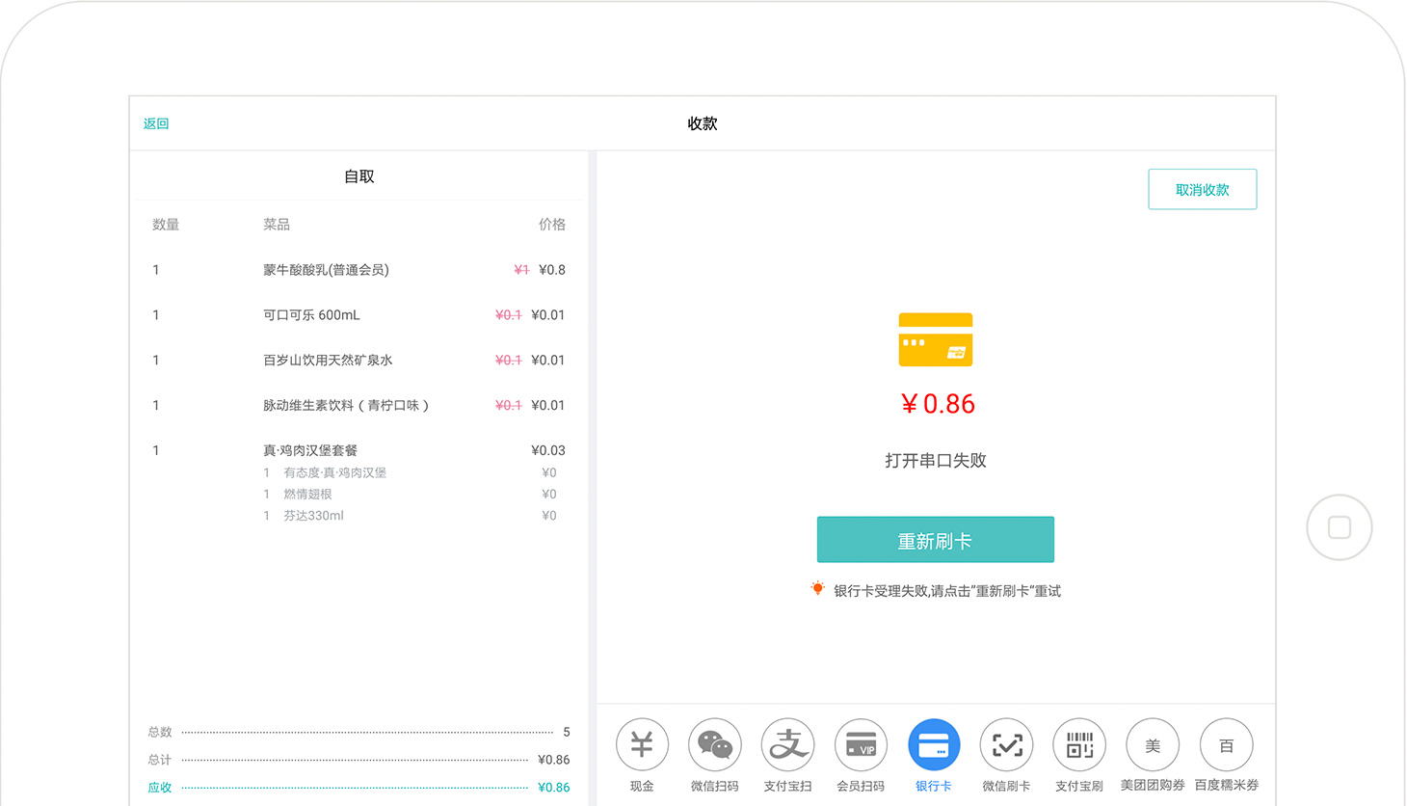Click the 银行卡受理失败 hint text
The image size is (1407, 806).
947,591
